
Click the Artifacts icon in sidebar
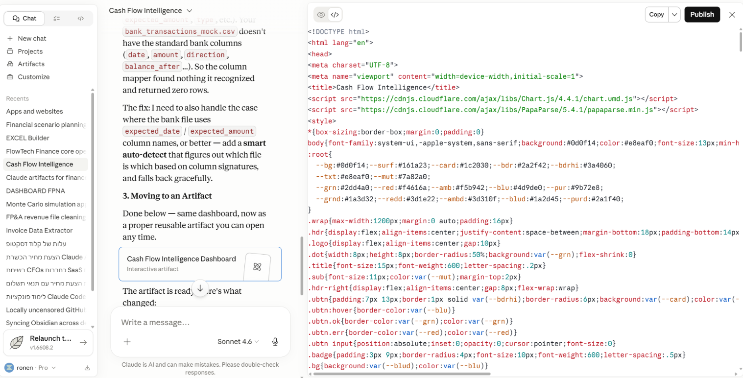click(x=10, y=64)
